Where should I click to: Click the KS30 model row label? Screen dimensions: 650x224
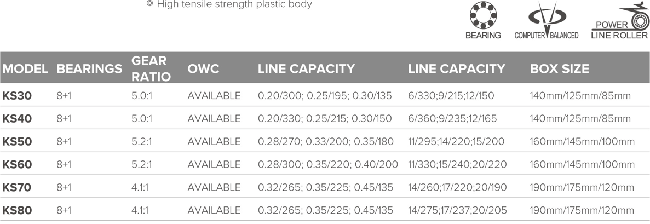pyautogui.click(x=17, y=96)
